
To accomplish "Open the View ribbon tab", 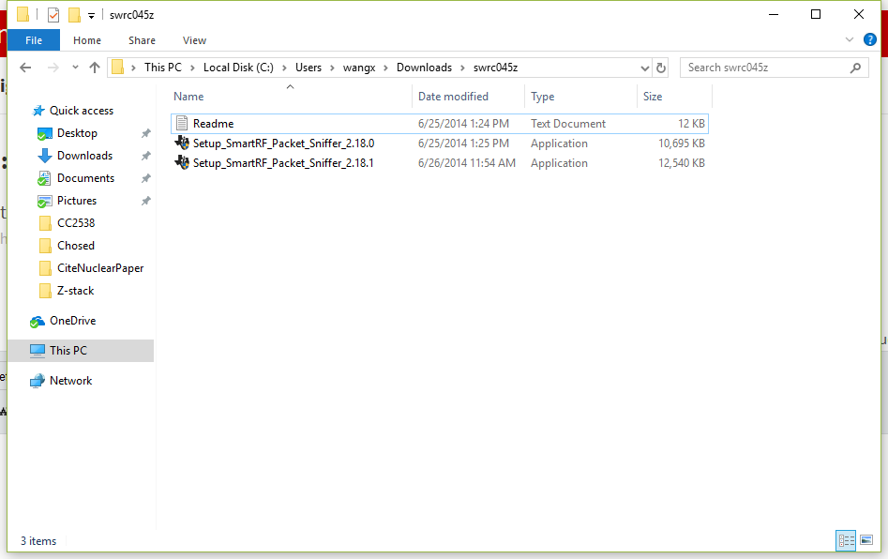I will coord(194,40).
